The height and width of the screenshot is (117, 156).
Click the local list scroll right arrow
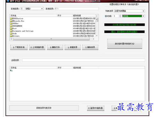pyautogui.click(x=93, y=39)
